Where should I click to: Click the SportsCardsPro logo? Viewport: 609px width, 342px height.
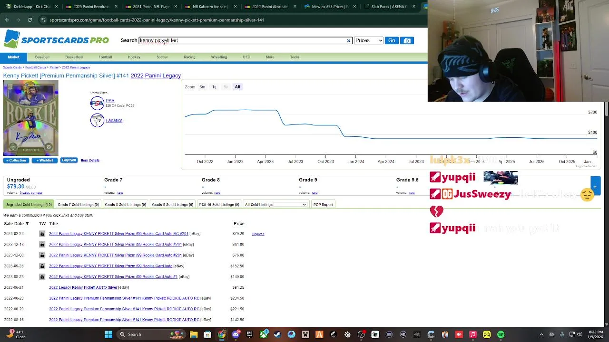56,39
